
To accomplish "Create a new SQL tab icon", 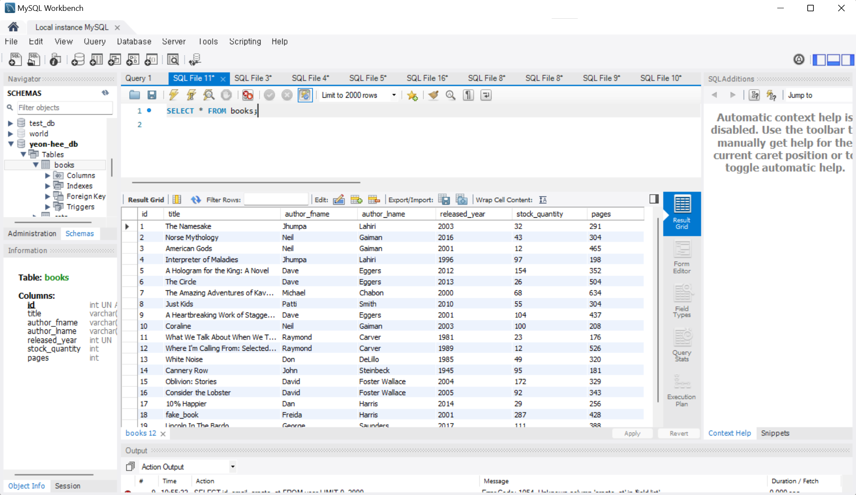I will point(15,60).
